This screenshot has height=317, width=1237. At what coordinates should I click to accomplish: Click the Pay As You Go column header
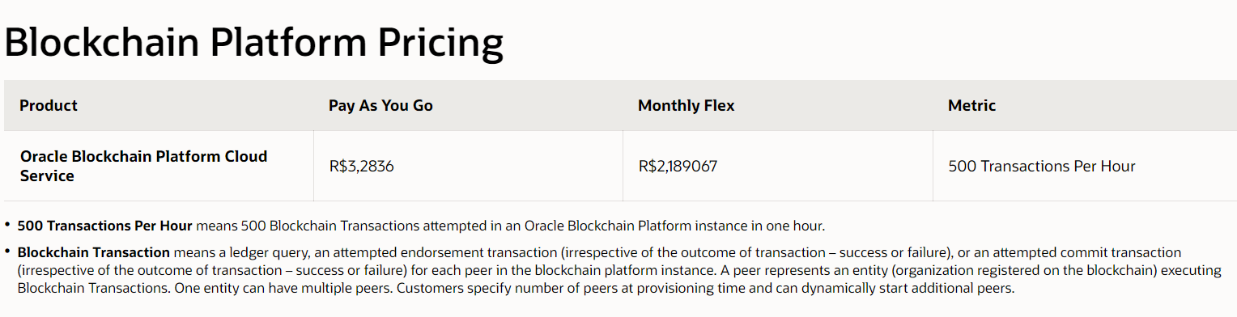380,106
